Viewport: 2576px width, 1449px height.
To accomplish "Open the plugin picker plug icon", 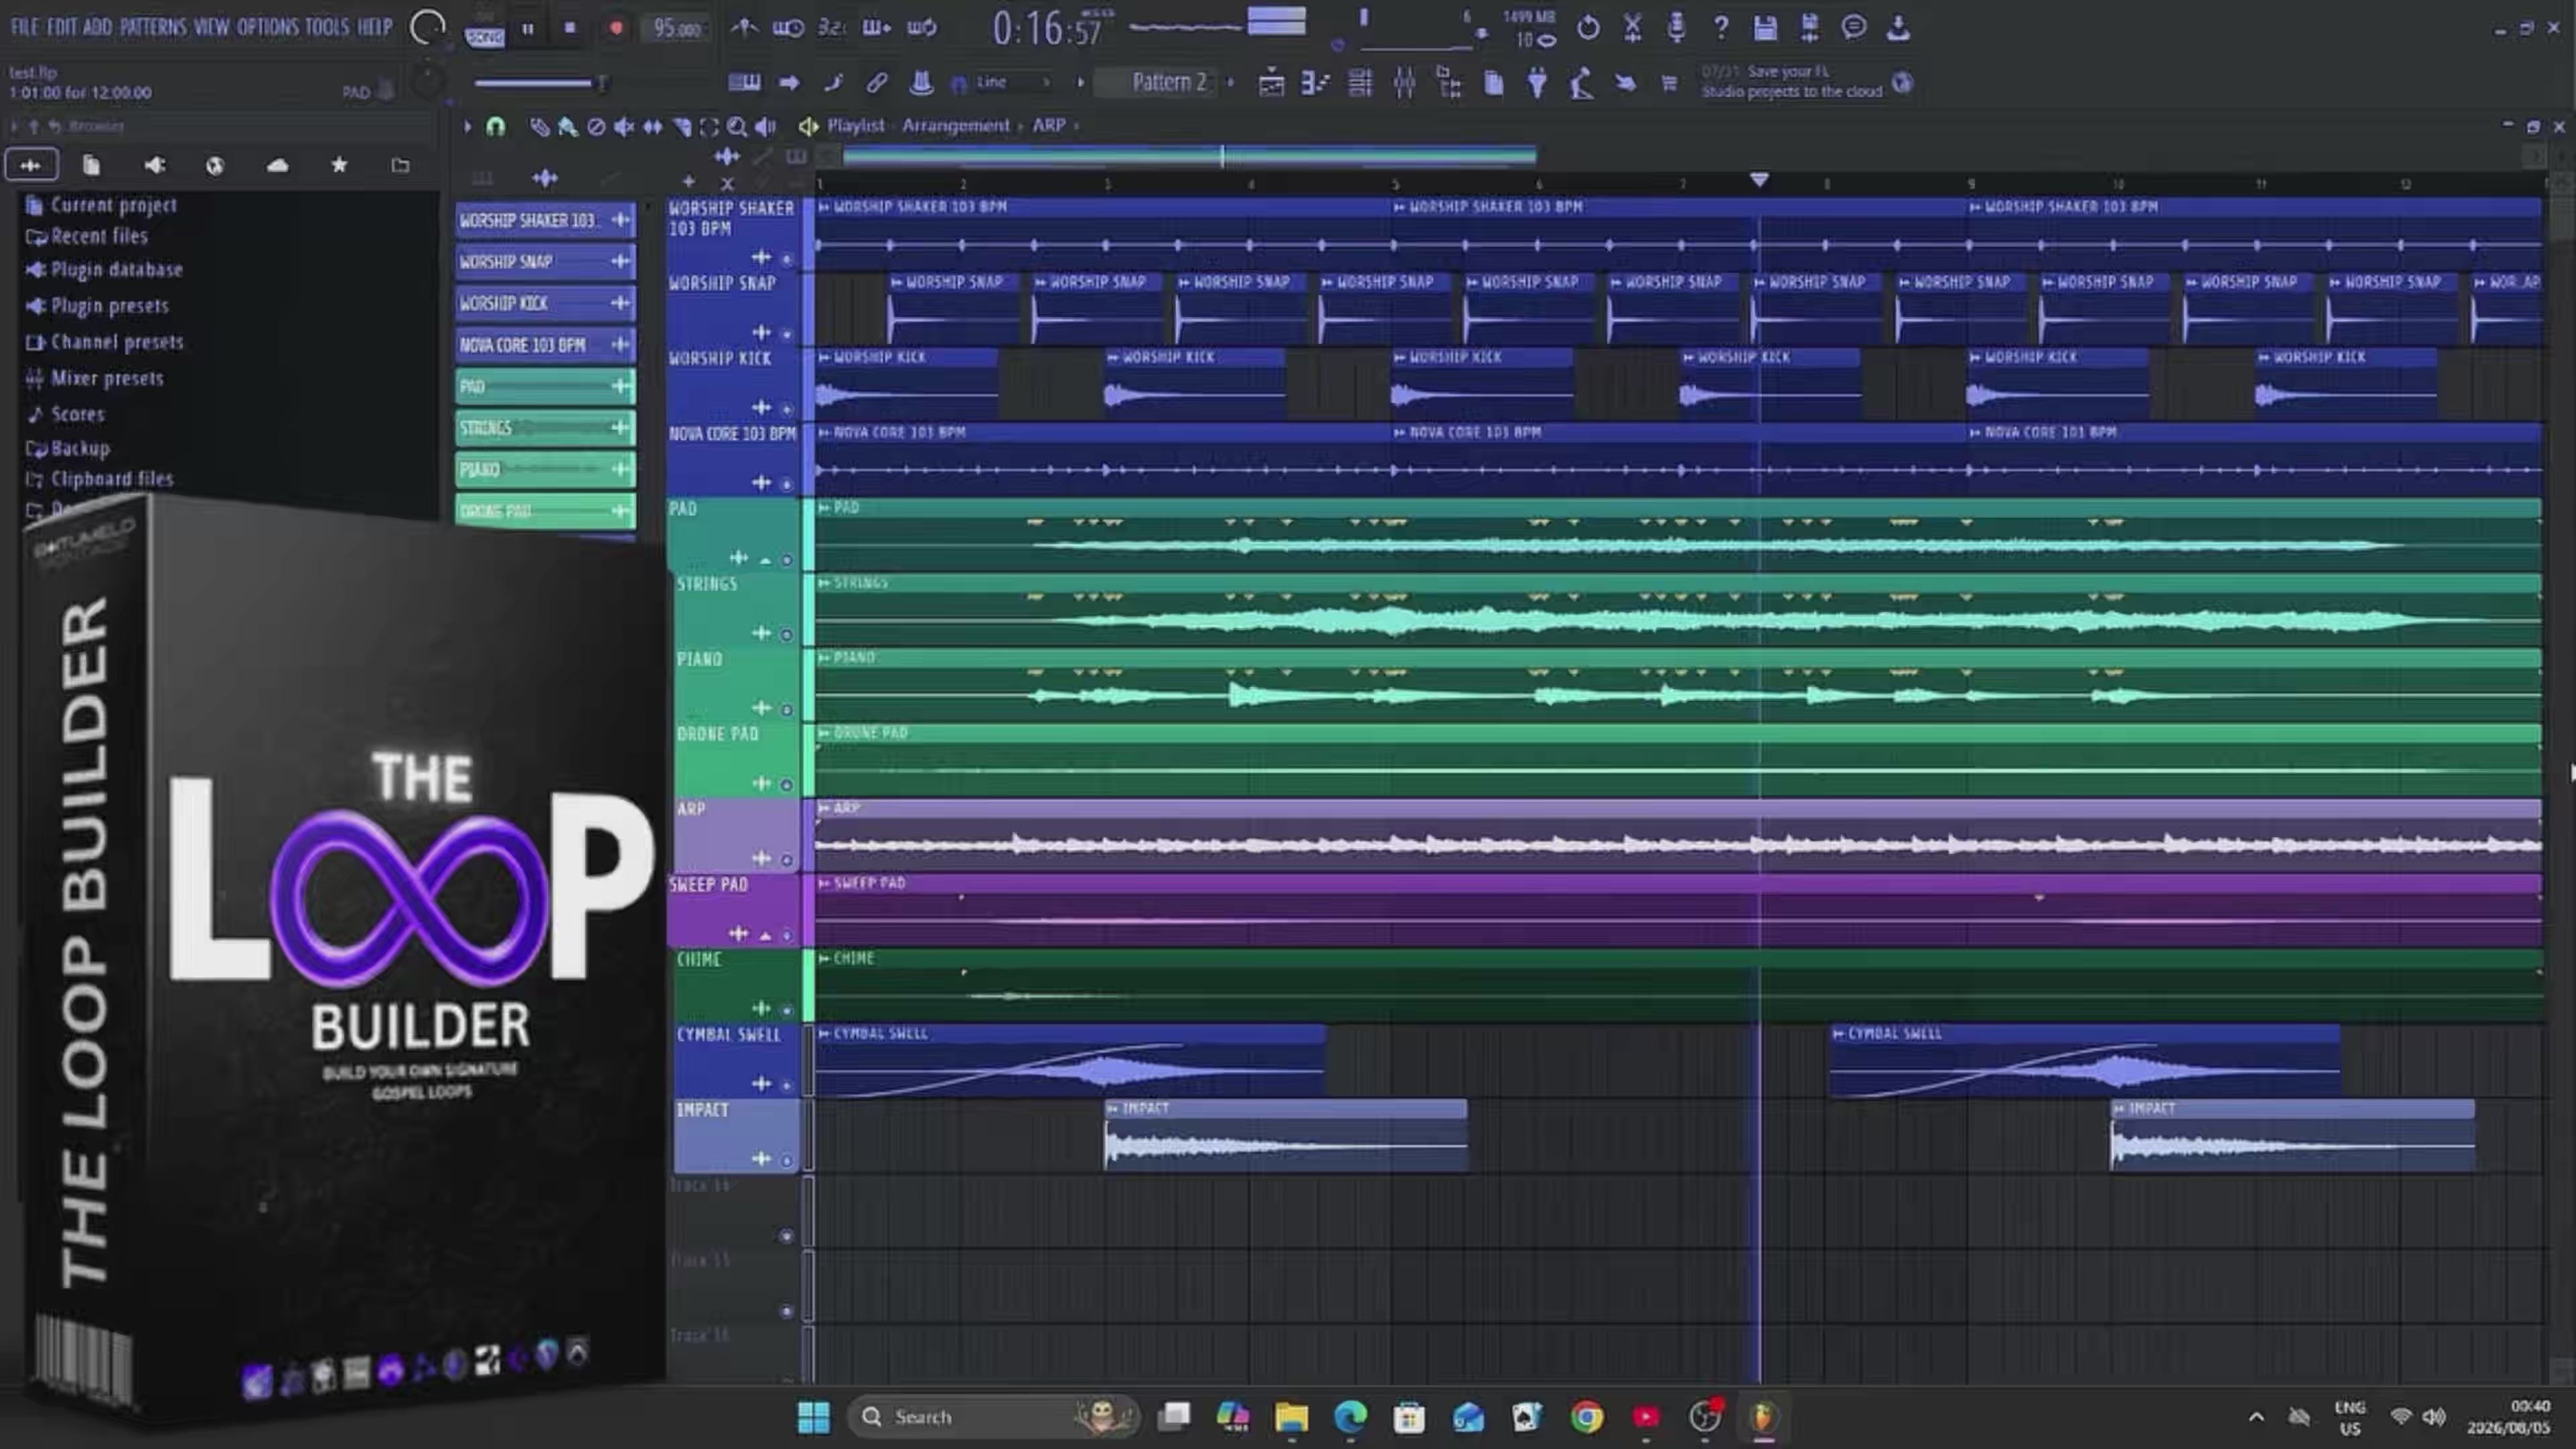I will pyautogui.click(x=1537, y=83).
